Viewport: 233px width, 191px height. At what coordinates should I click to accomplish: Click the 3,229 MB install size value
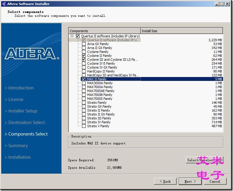[x=215, y=40]
